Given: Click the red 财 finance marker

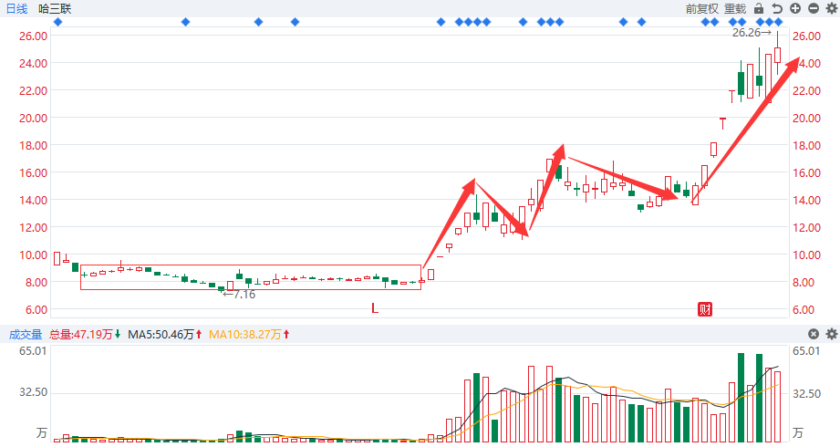Looking at the screenshot, I should click(x=704, y=308).
